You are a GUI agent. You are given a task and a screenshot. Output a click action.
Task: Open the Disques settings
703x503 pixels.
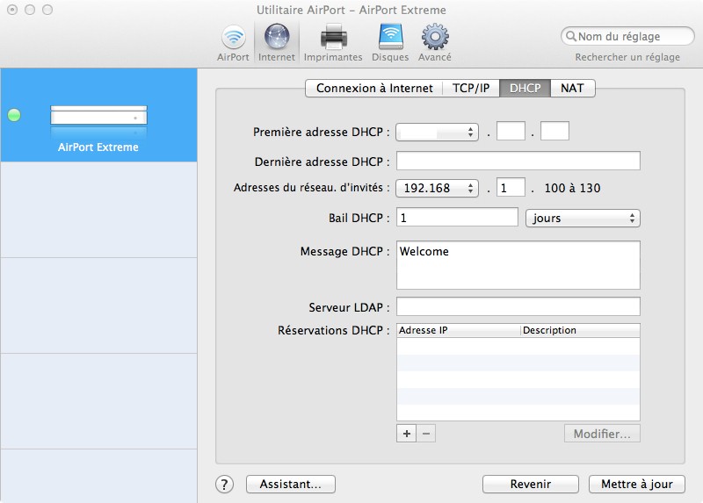click(390, 41)
